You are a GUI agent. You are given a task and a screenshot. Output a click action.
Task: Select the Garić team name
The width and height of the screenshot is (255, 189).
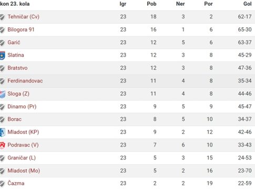14,42
